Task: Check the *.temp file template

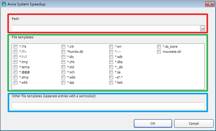Action: pyautogui.click(x=15, y=67)
